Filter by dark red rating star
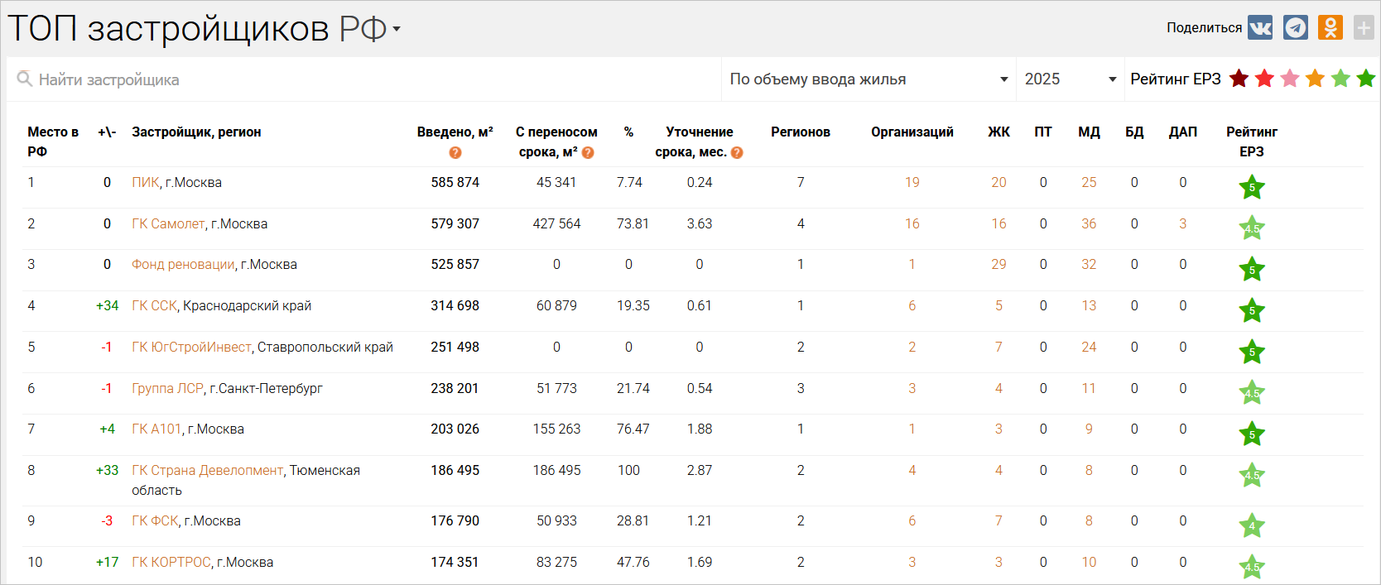Image resolution: width=1381 pixels, height=585 pixels. click(x=1239, y=79)
